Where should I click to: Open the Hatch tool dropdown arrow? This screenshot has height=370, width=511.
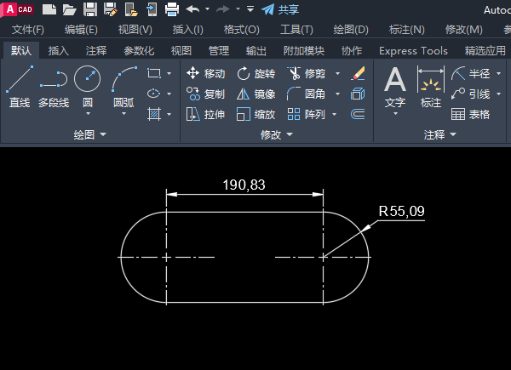(169, 115)
